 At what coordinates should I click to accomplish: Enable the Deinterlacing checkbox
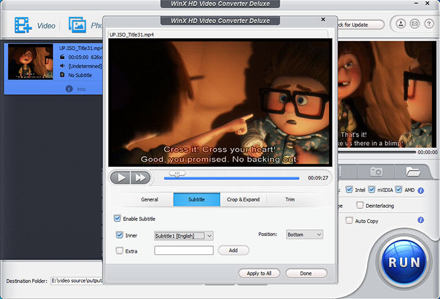[x=360, y=205]
